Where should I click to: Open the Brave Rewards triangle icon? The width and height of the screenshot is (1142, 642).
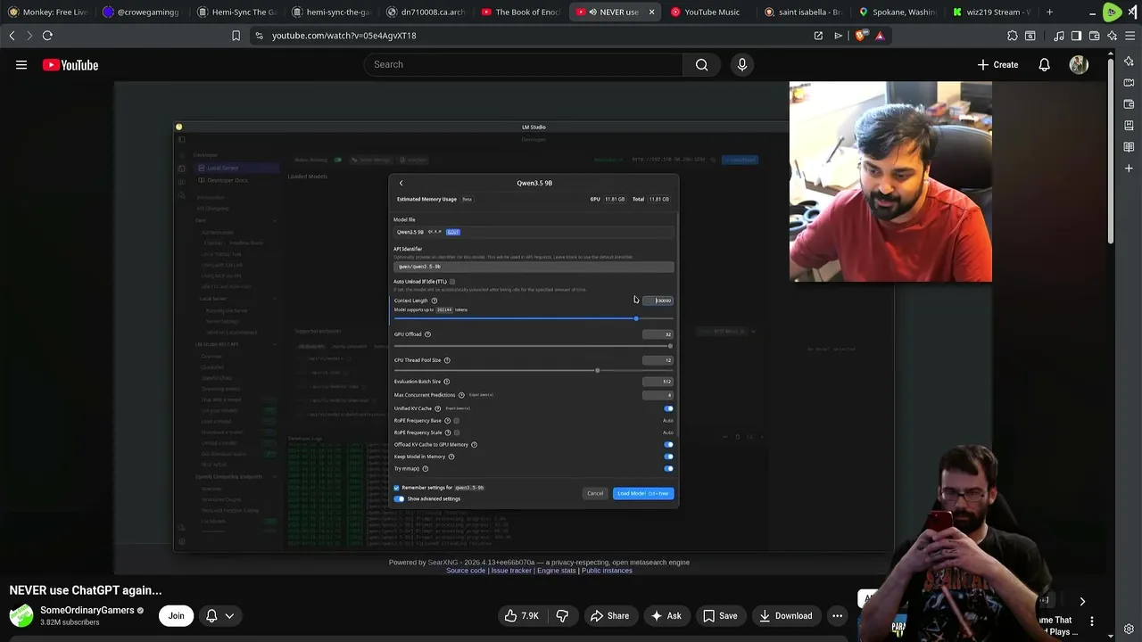tap(880, 36)
